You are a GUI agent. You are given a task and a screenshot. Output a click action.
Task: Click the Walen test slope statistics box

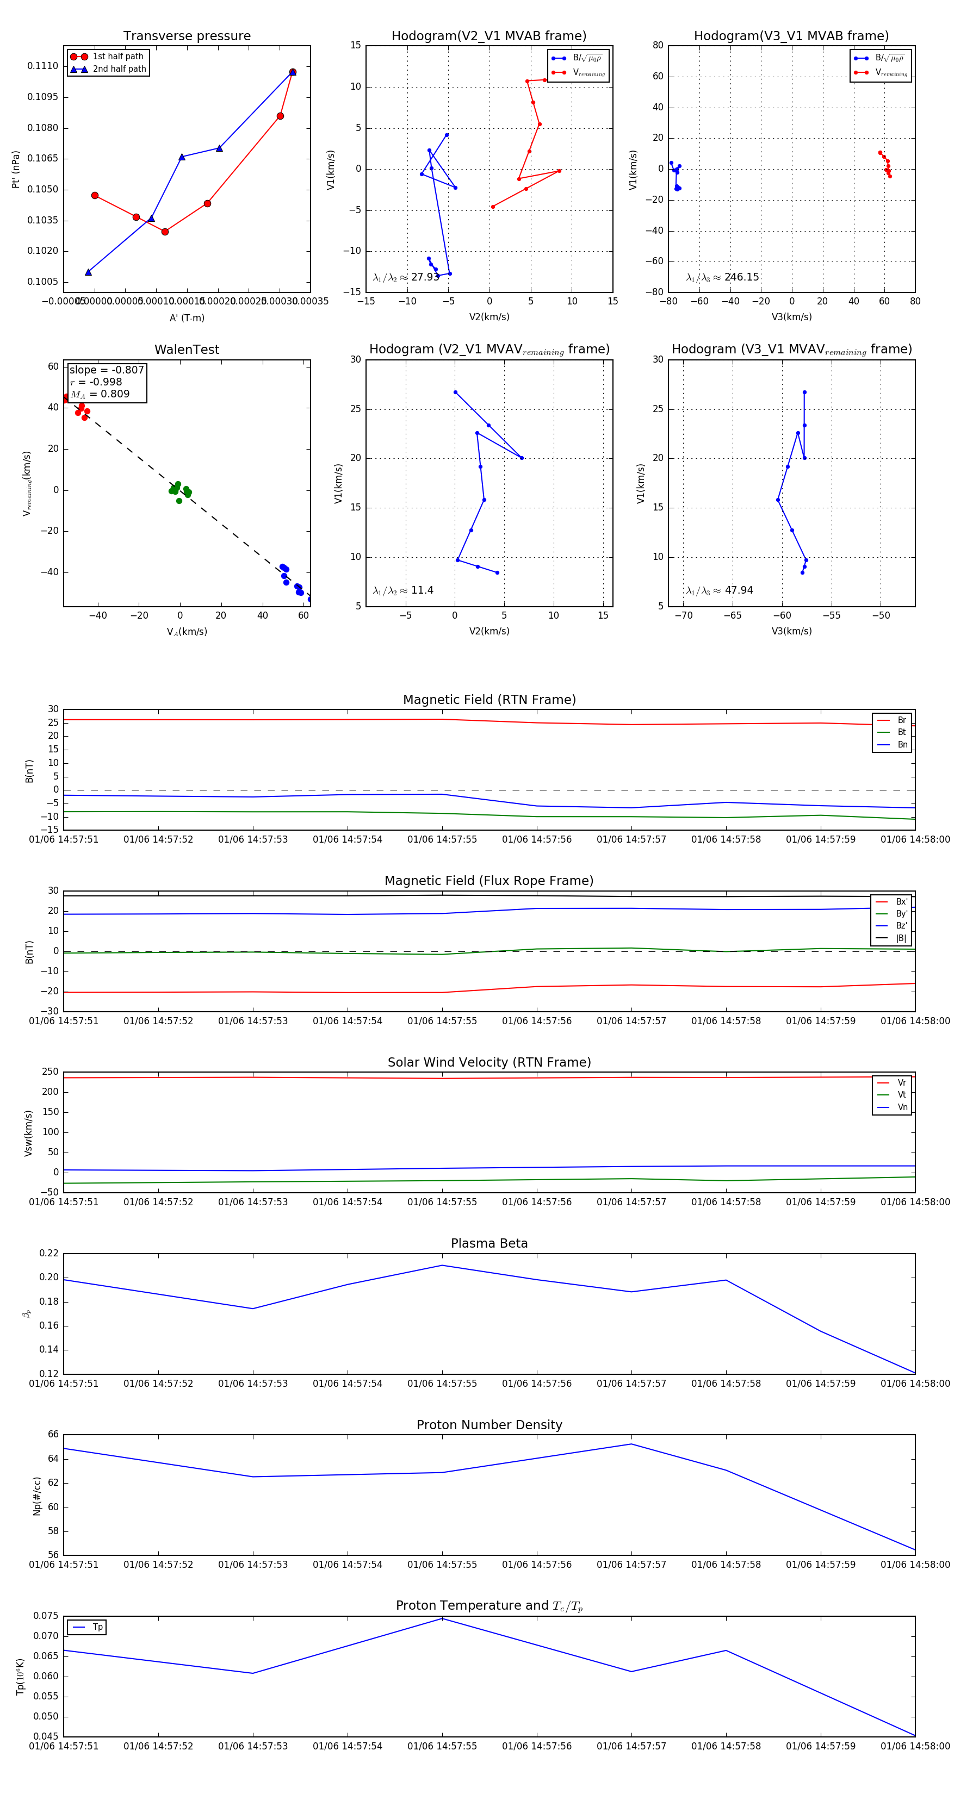click(107, 382)
